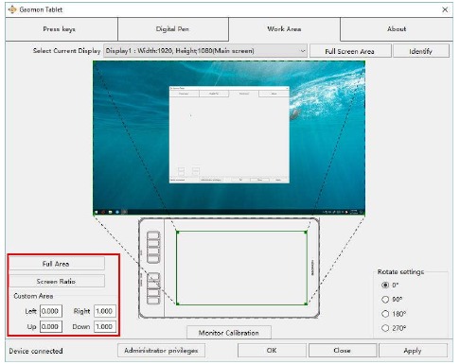This screenshot has width=460, height=364.
Task: Click the Left custom area field
Action: [51, 311]
